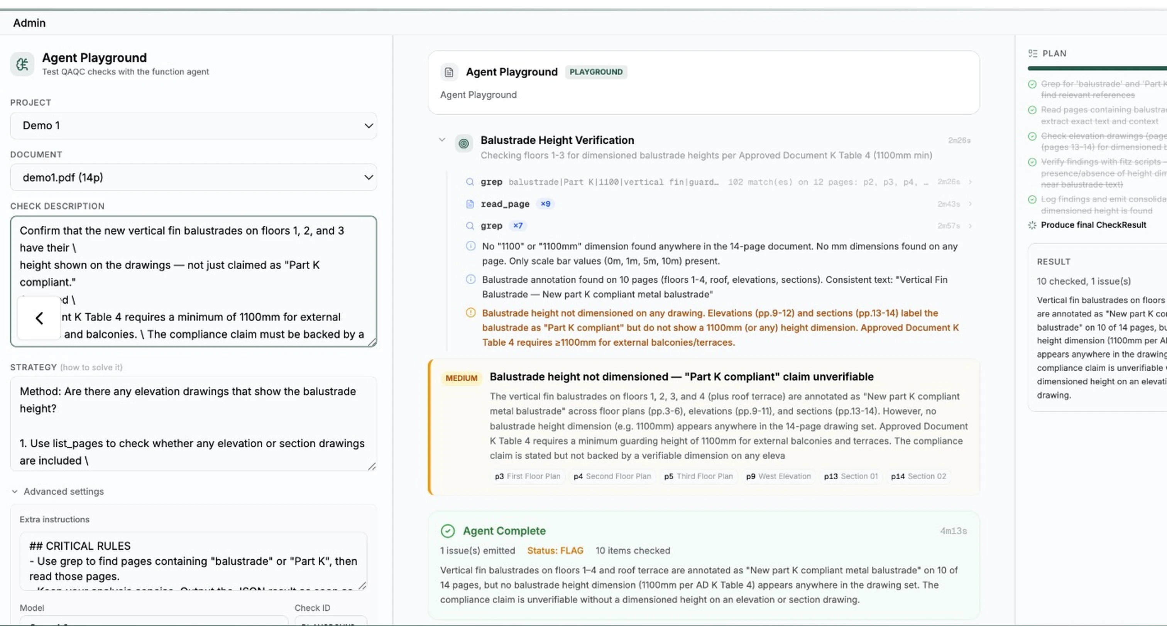The width and height of the screenshot is (1167, 635).
Task: Click the 4m13s duration label
Action: pyautogui.click(x=953, y=531)
